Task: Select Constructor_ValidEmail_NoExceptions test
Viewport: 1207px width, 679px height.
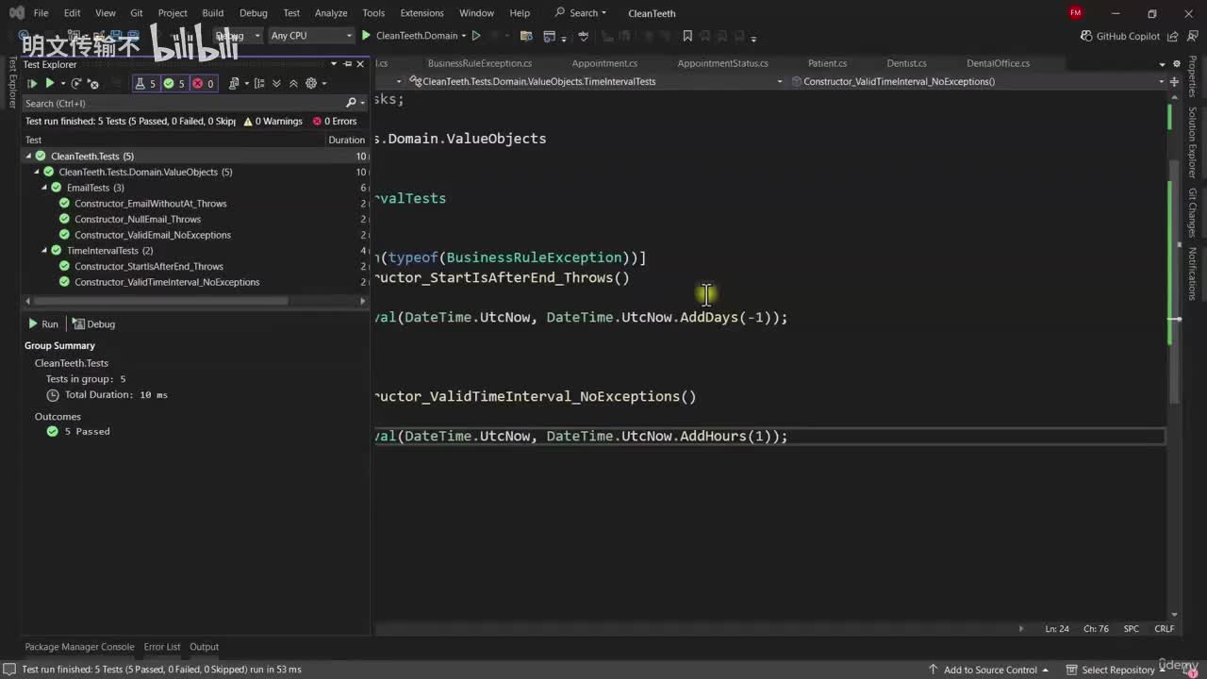Action: [153, 235]
